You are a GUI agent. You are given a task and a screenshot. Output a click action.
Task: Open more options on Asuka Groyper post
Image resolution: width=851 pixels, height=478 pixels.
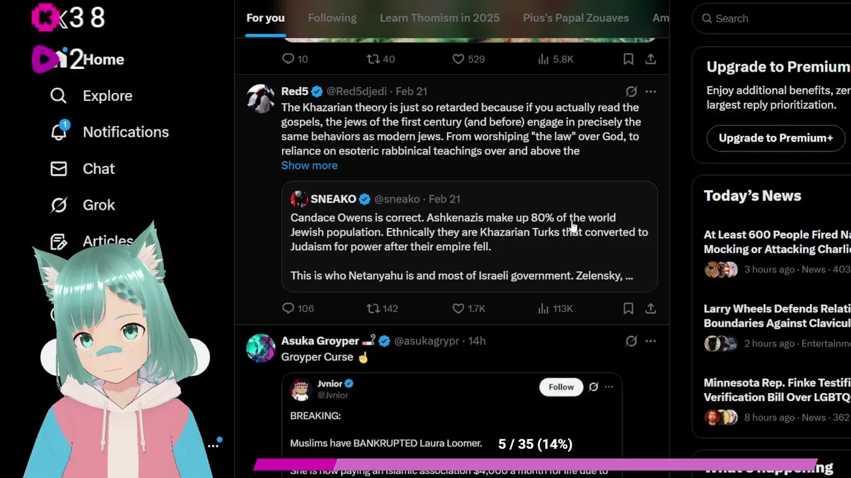(651, 341)
